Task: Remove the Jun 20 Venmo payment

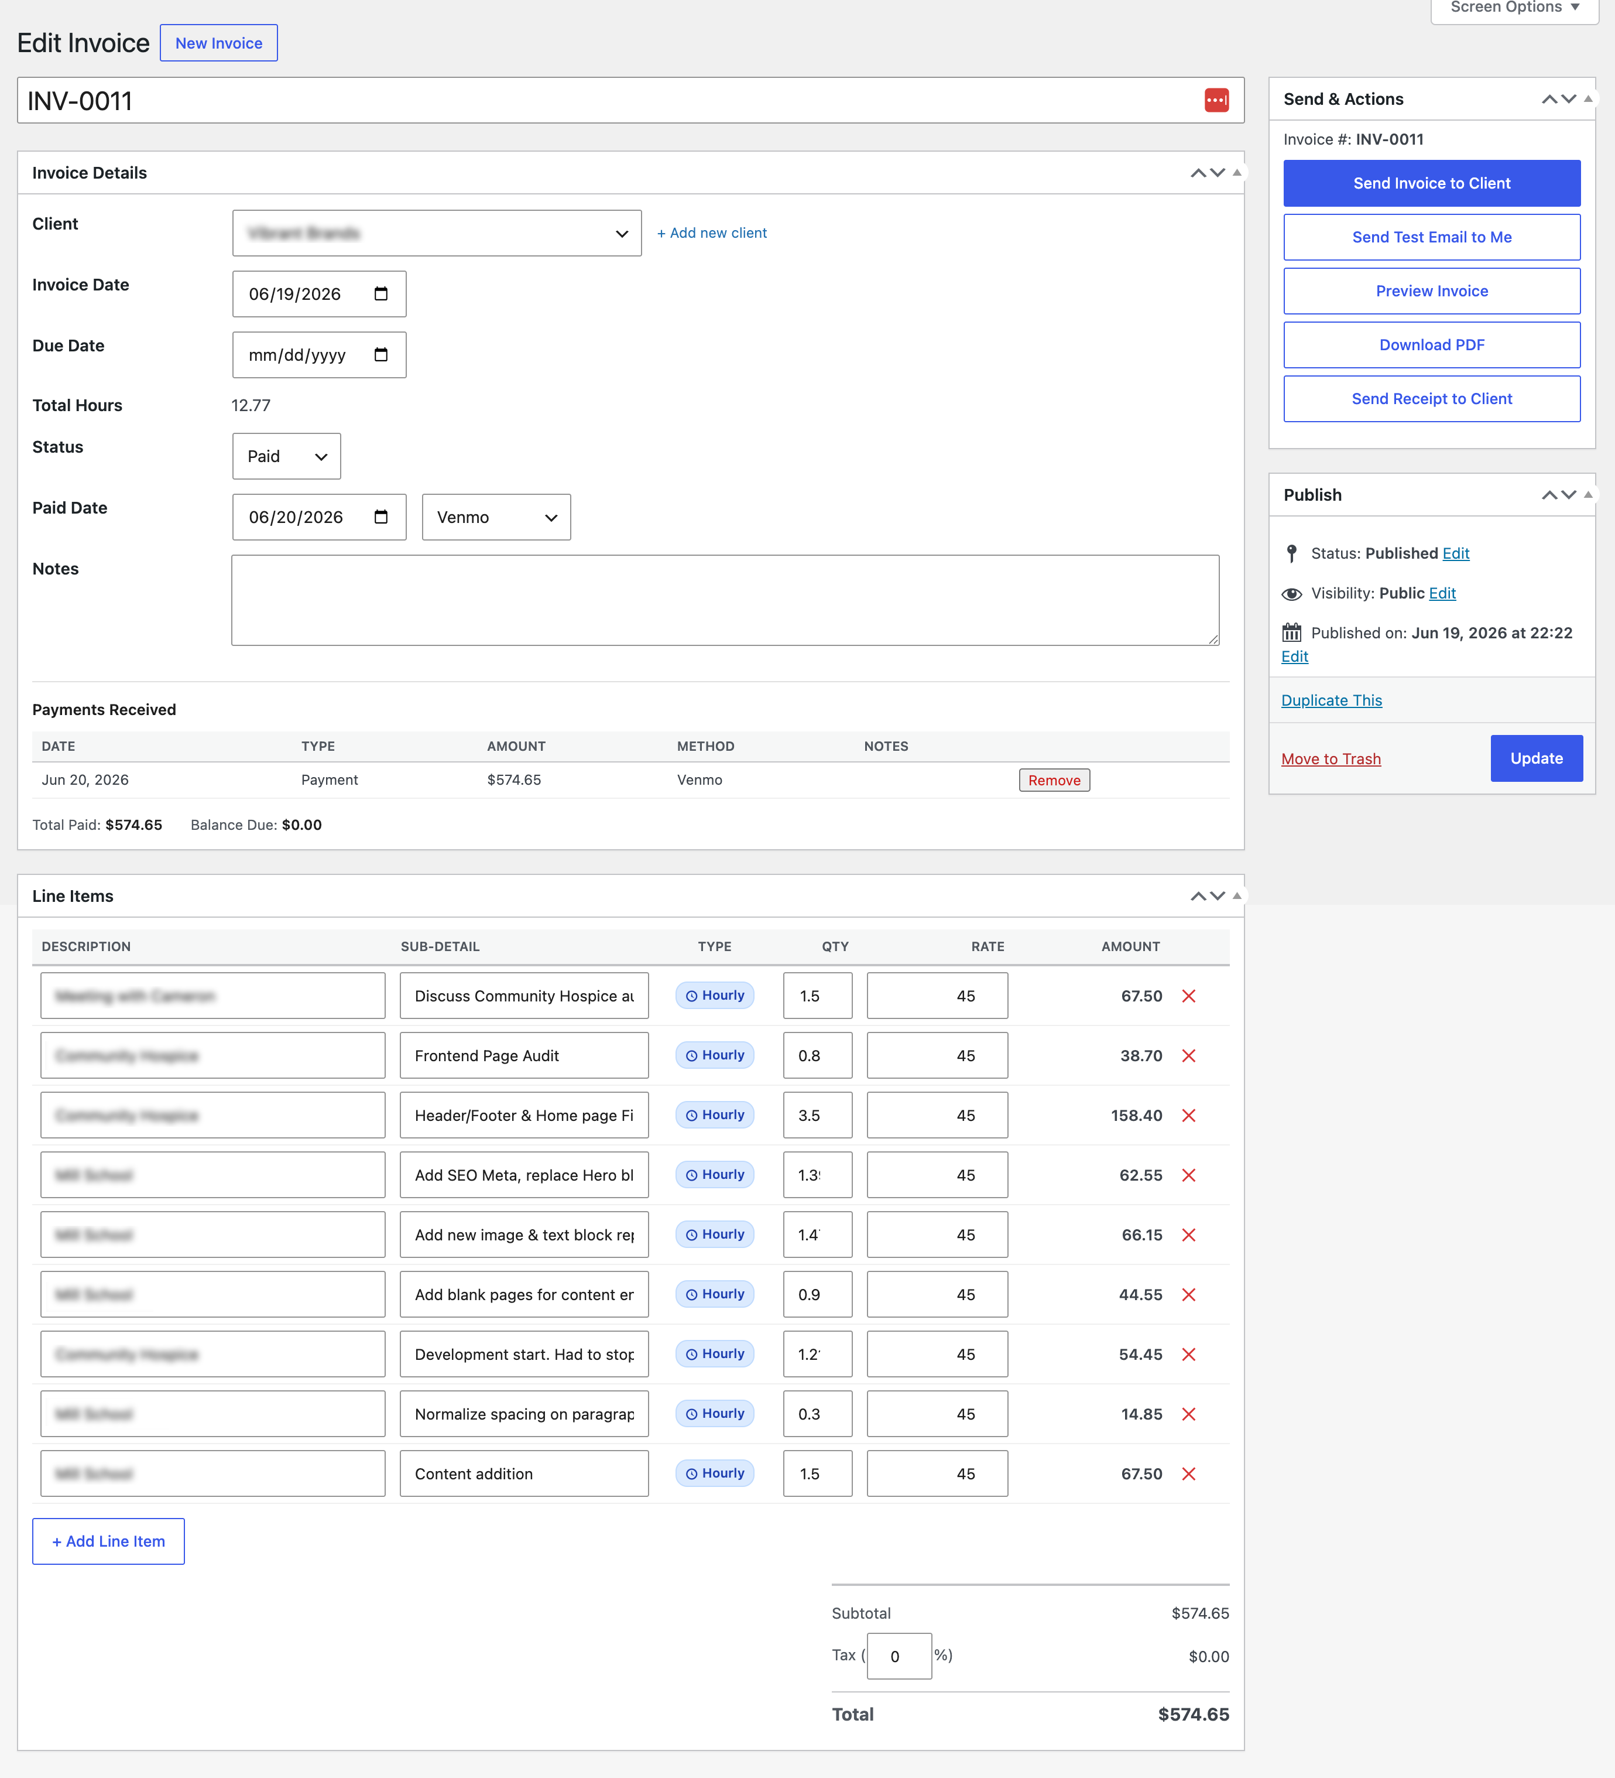Action: [x=1054, y=781]
